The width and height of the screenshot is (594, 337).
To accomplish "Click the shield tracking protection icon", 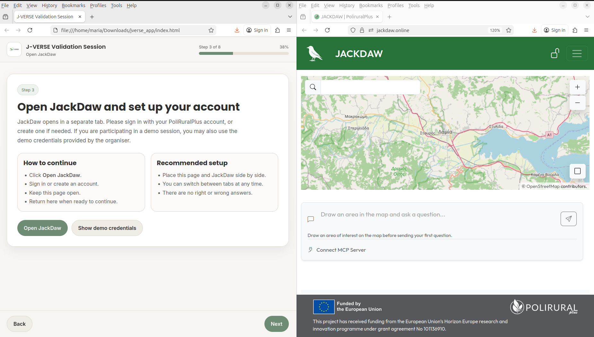I will [x=353, y=30].
